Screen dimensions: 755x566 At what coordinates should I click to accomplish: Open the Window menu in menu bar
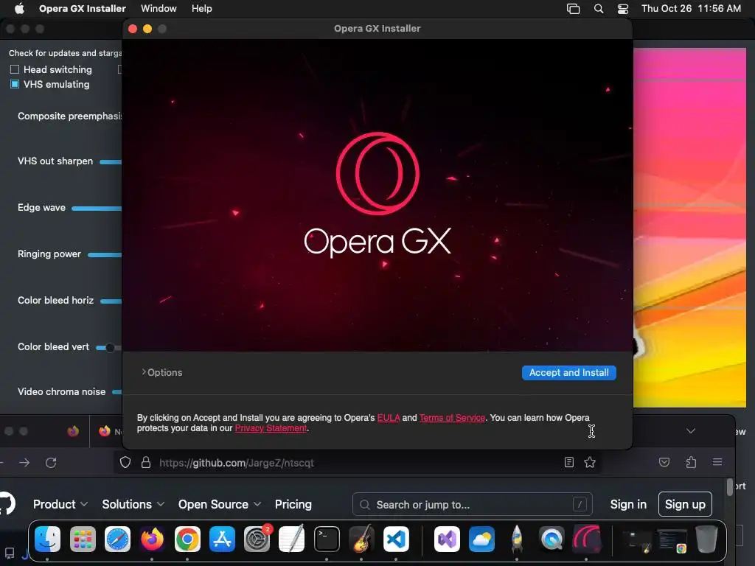point(159,9)
